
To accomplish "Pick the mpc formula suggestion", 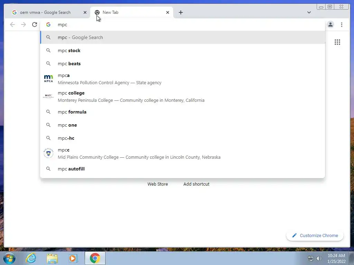I will tap(183, 112).
